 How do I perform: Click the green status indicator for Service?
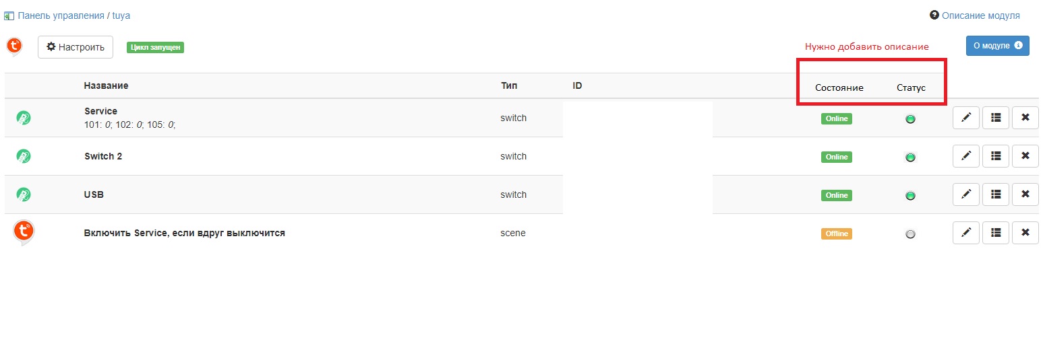[910, 119]
